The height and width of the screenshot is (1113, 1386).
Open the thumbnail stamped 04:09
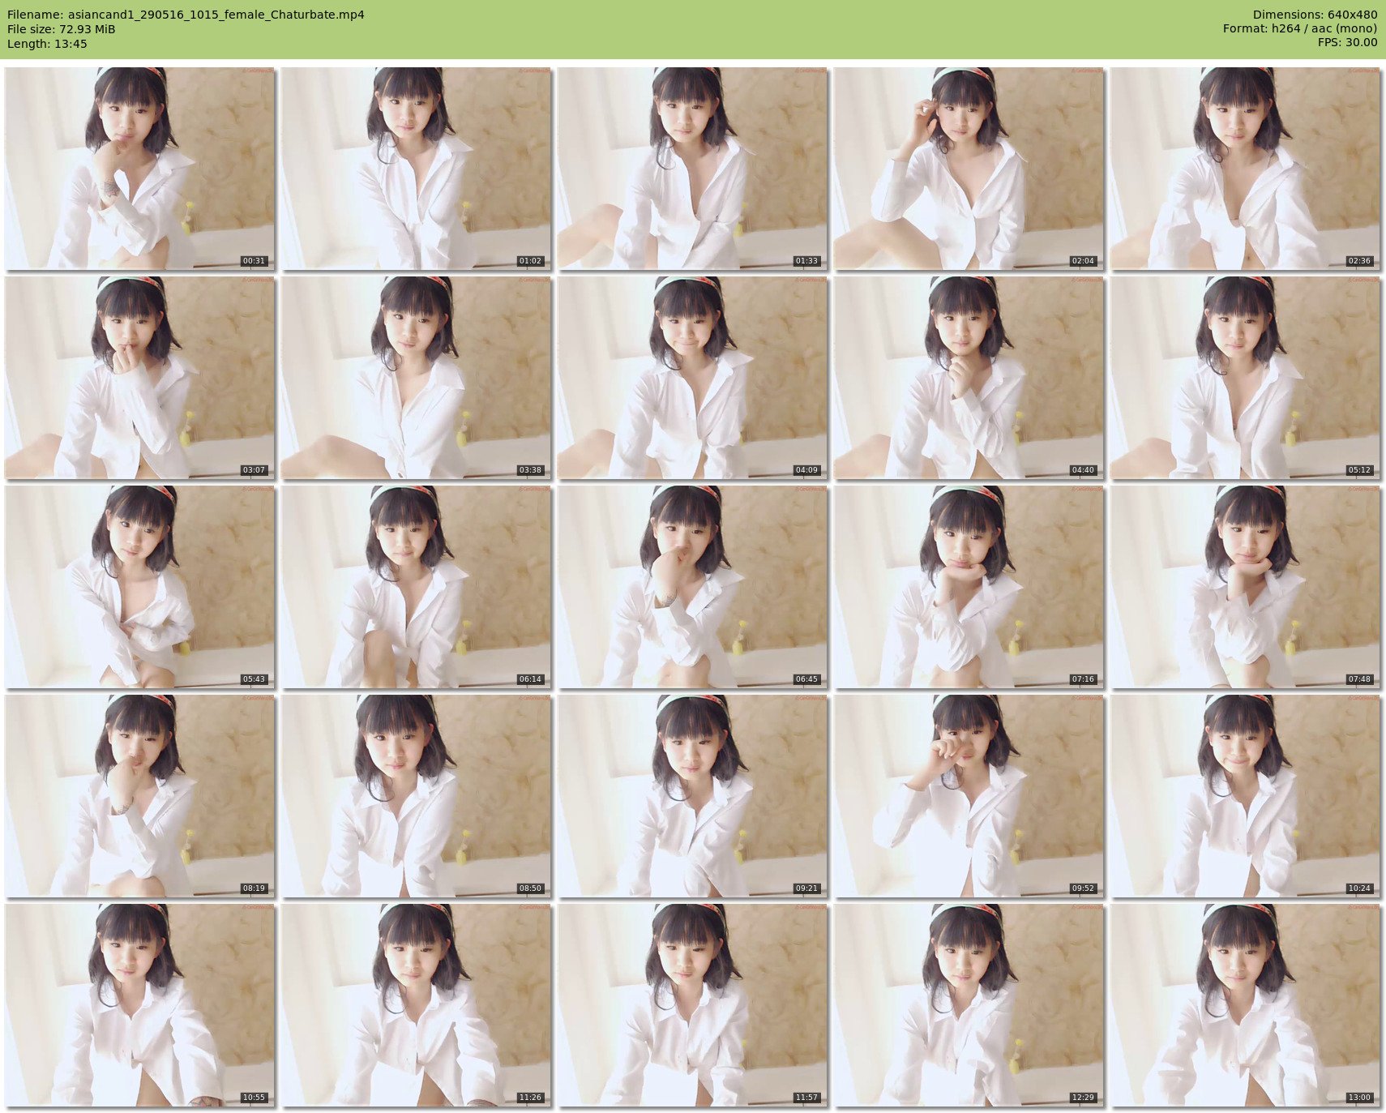tap(692, 377)
